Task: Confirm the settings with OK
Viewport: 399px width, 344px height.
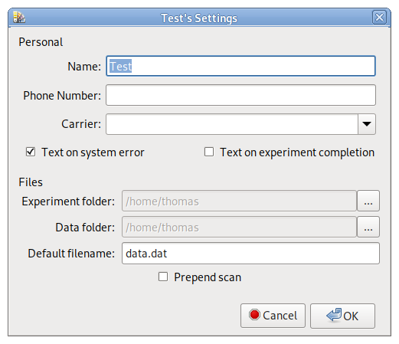Action: click(x=342, y=316)
